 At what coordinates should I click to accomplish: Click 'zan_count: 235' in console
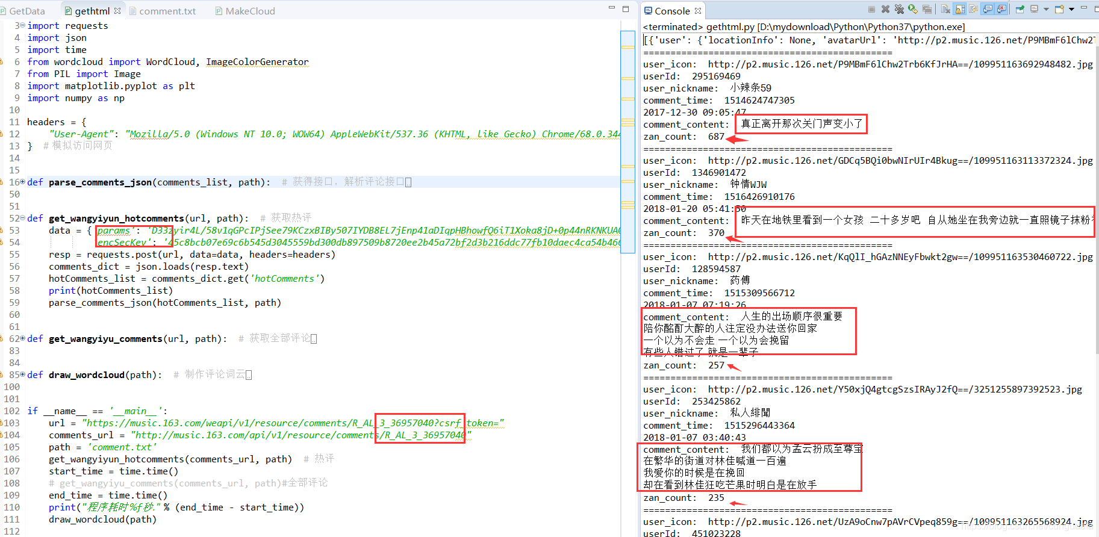click(684, 498)
